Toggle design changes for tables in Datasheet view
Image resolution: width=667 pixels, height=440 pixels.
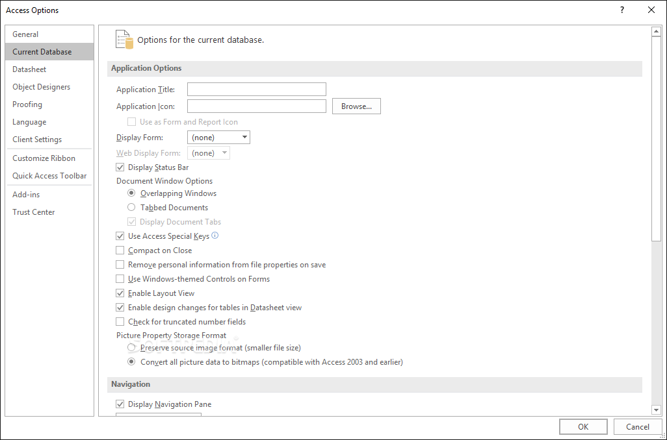(120, 308)
